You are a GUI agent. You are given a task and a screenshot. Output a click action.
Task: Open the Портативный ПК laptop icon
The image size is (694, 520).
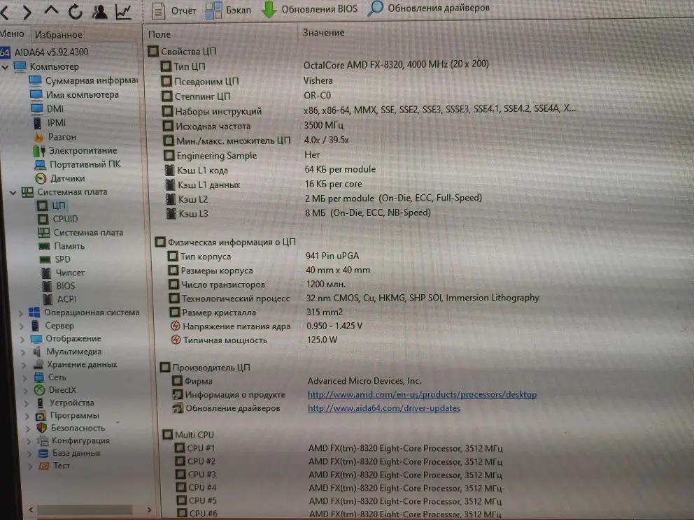coord(41,165)
